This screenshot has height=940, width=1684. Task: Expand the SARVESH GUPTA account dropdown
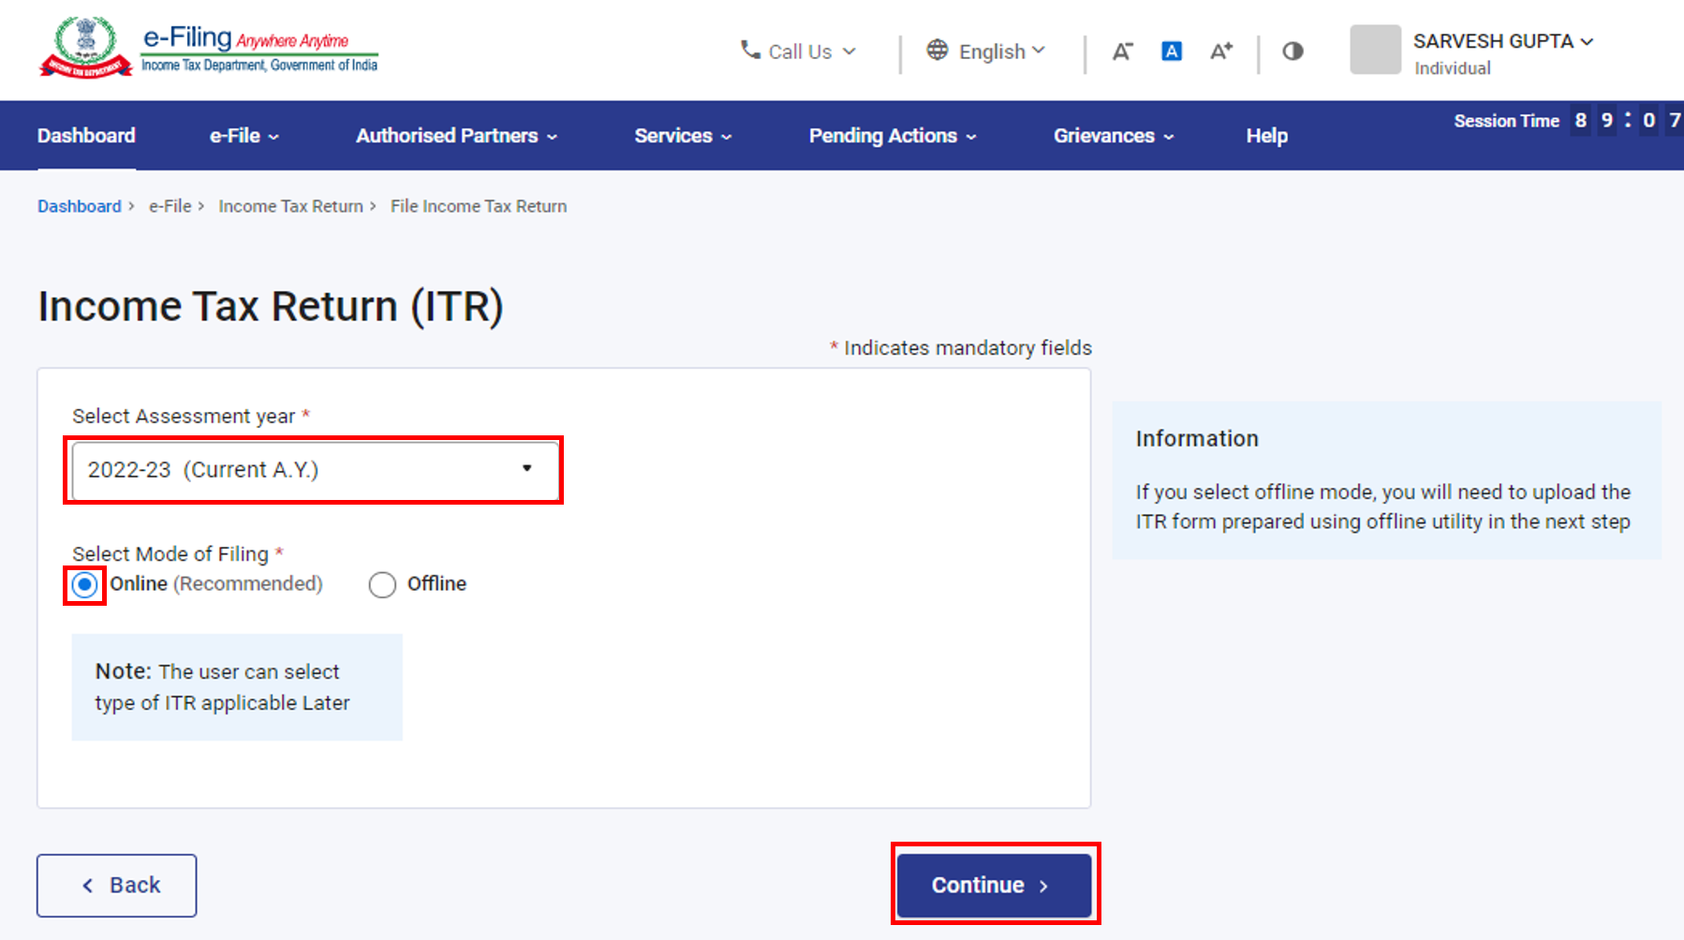pos(1502,42)
